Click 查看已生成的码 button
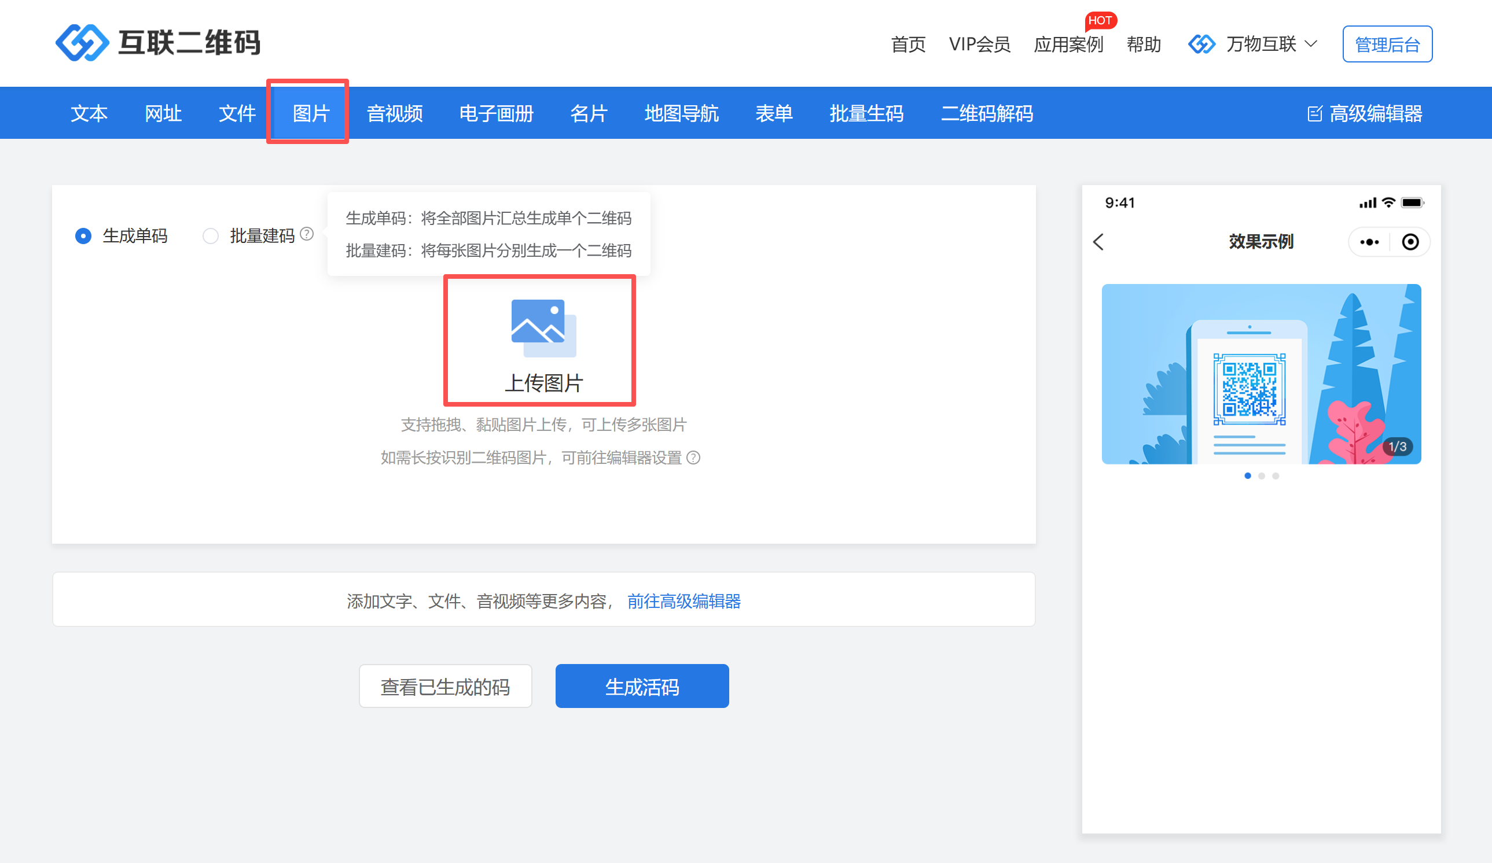Image resolution: width=1492 pixels, height=863 pixels. click(x=445, y=686)
